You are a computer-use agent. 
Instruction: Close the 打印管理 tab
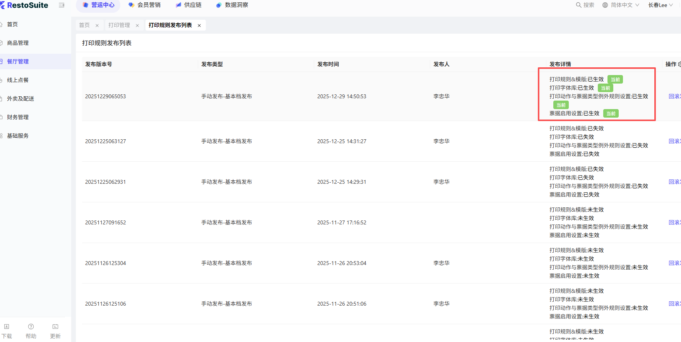pyautogui.click(x=137, y=26)
